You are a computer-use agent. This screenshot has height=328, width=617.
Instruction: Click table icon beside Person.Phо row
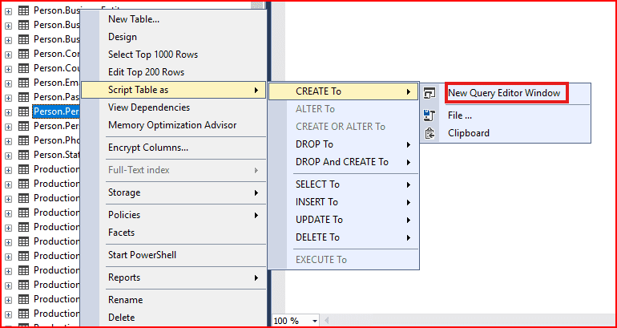pyautogui.click(x=23, y=140)
